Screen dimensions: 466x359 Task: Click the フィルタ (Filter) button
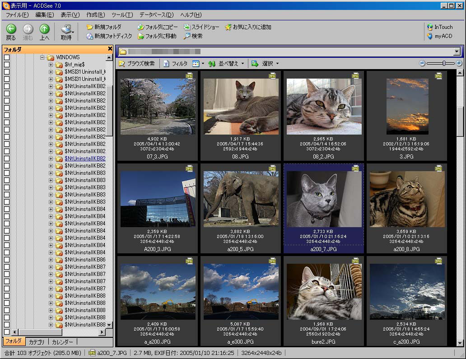click(x=175, y=64)
